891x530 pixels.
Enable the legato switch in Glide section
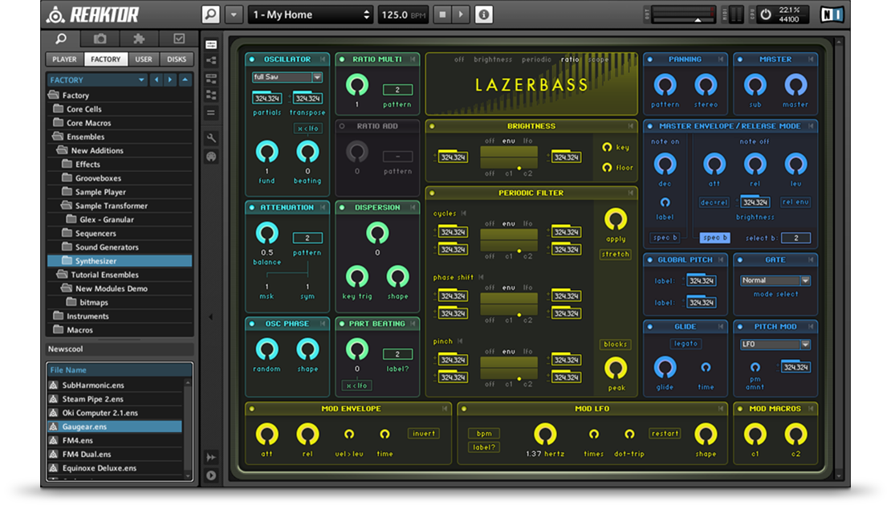coord(686,344)
